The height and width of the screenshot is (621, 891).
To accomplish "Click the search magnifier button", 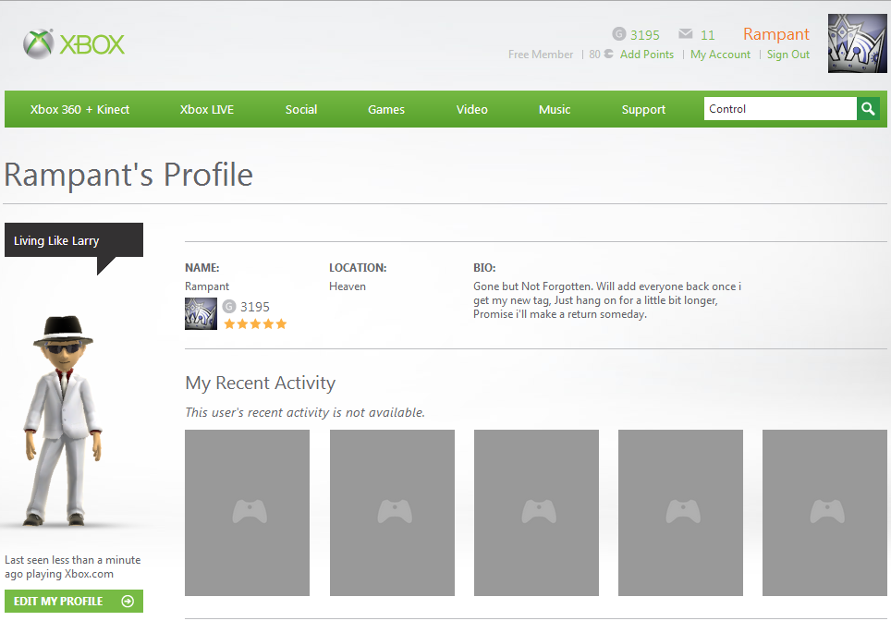I will (868, 108).
